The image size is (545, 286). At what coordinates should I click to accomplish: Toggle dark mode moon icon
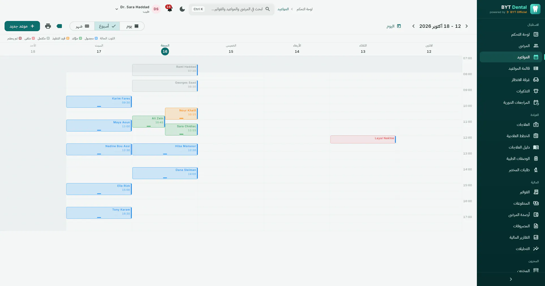pos(182,9)
